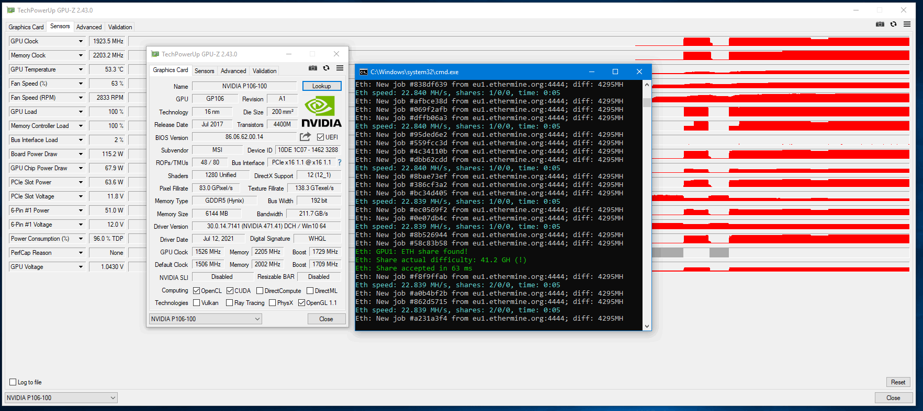Click Reset button in Sensors window
The width and height of the screenshot is (923, 411).
(898, 382)
